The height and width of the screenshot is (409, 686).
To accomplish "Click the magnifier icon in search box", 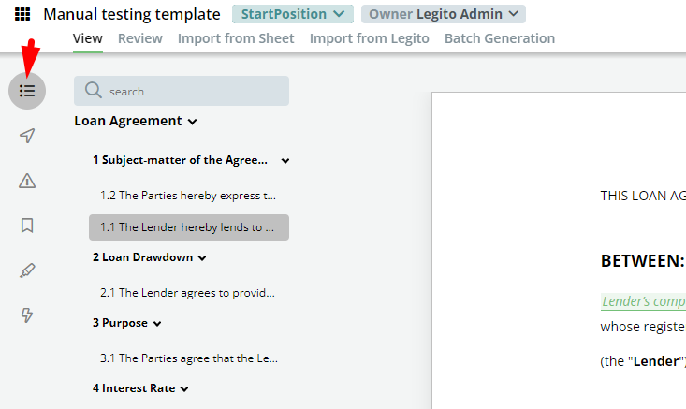I will [x=94, y=90].
